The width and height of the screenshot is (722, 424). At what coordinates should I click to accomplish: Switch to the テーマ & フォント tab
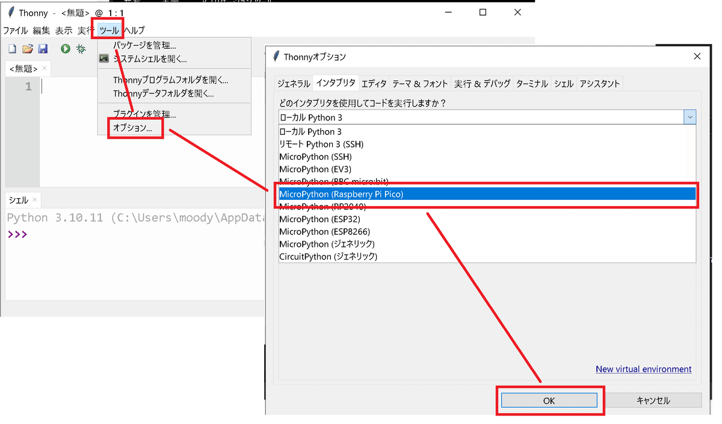[x=420, y=84]
